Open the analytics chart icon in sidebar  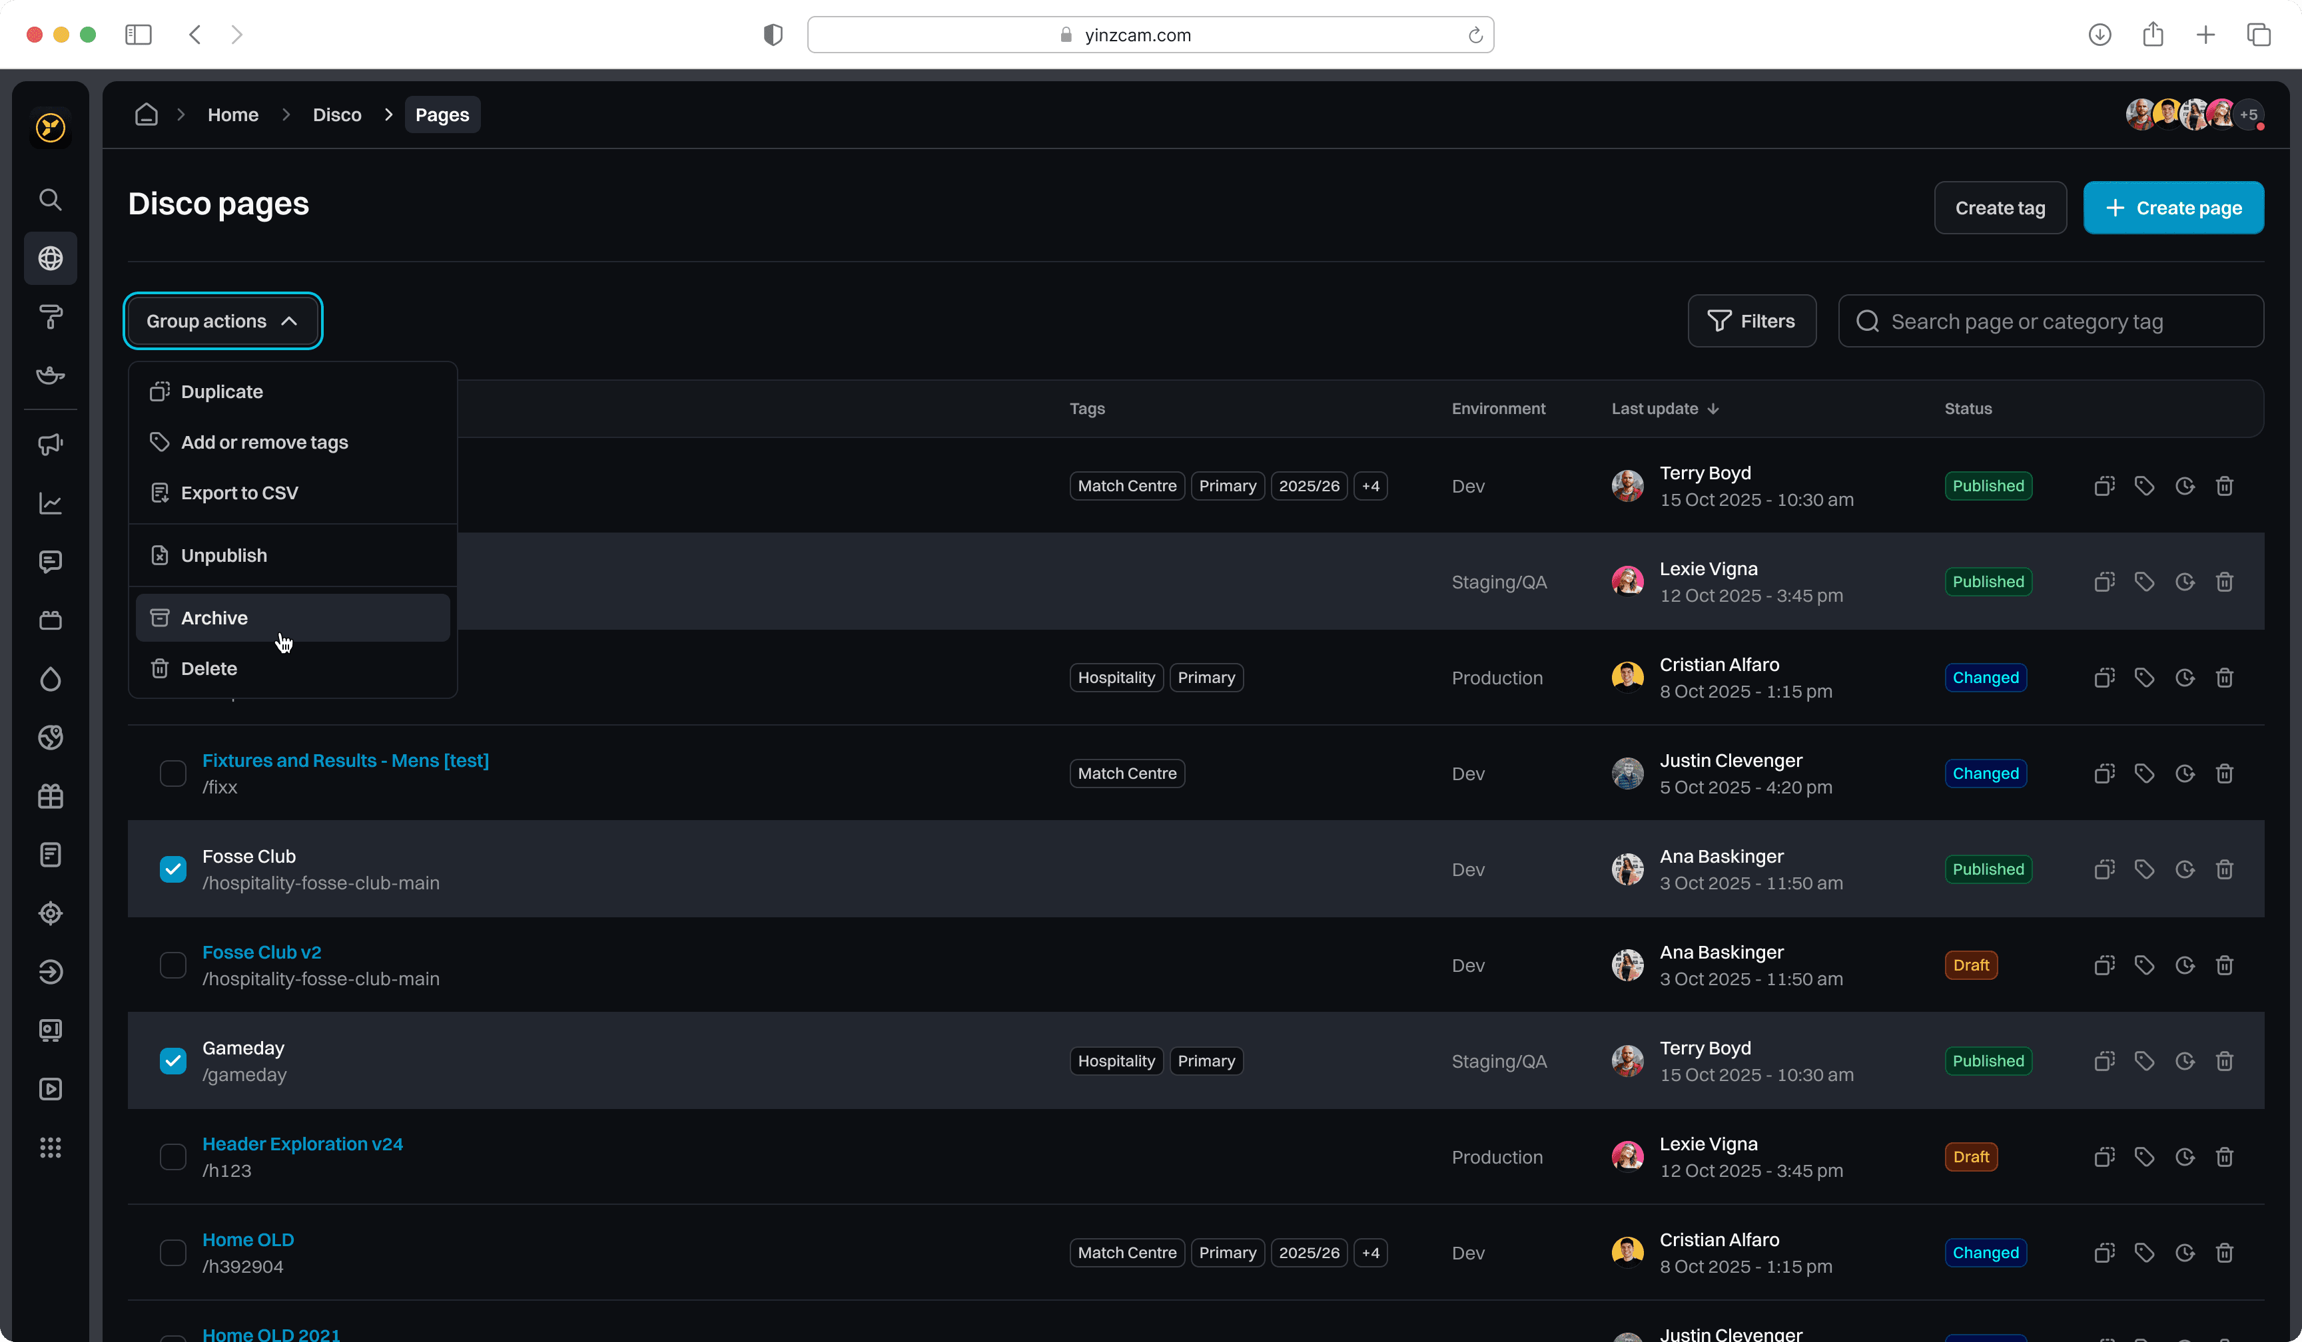click(x=50, y=503)
